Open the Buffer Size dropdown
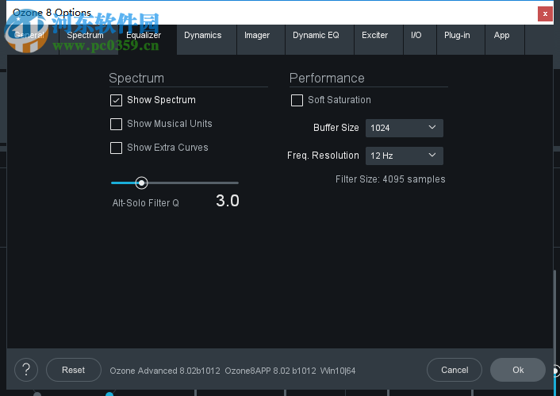 tap(405, 128)
